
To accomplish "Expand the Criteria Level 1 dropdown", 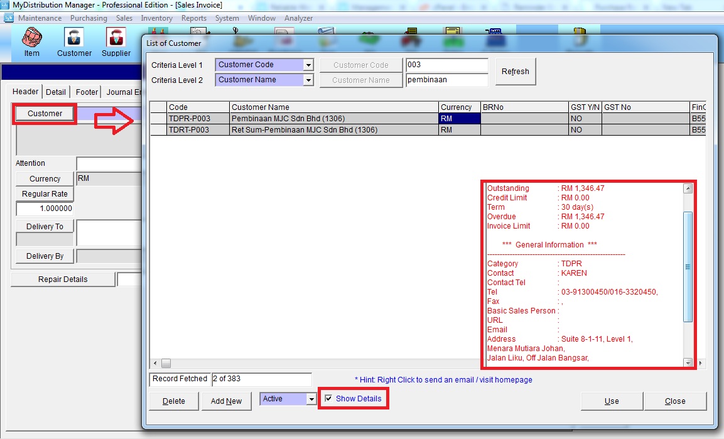I will [x=308, y=65].
